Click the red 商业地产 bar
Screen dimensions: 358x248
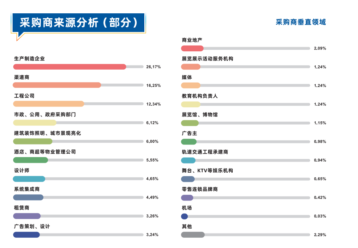tap(192, 48)
